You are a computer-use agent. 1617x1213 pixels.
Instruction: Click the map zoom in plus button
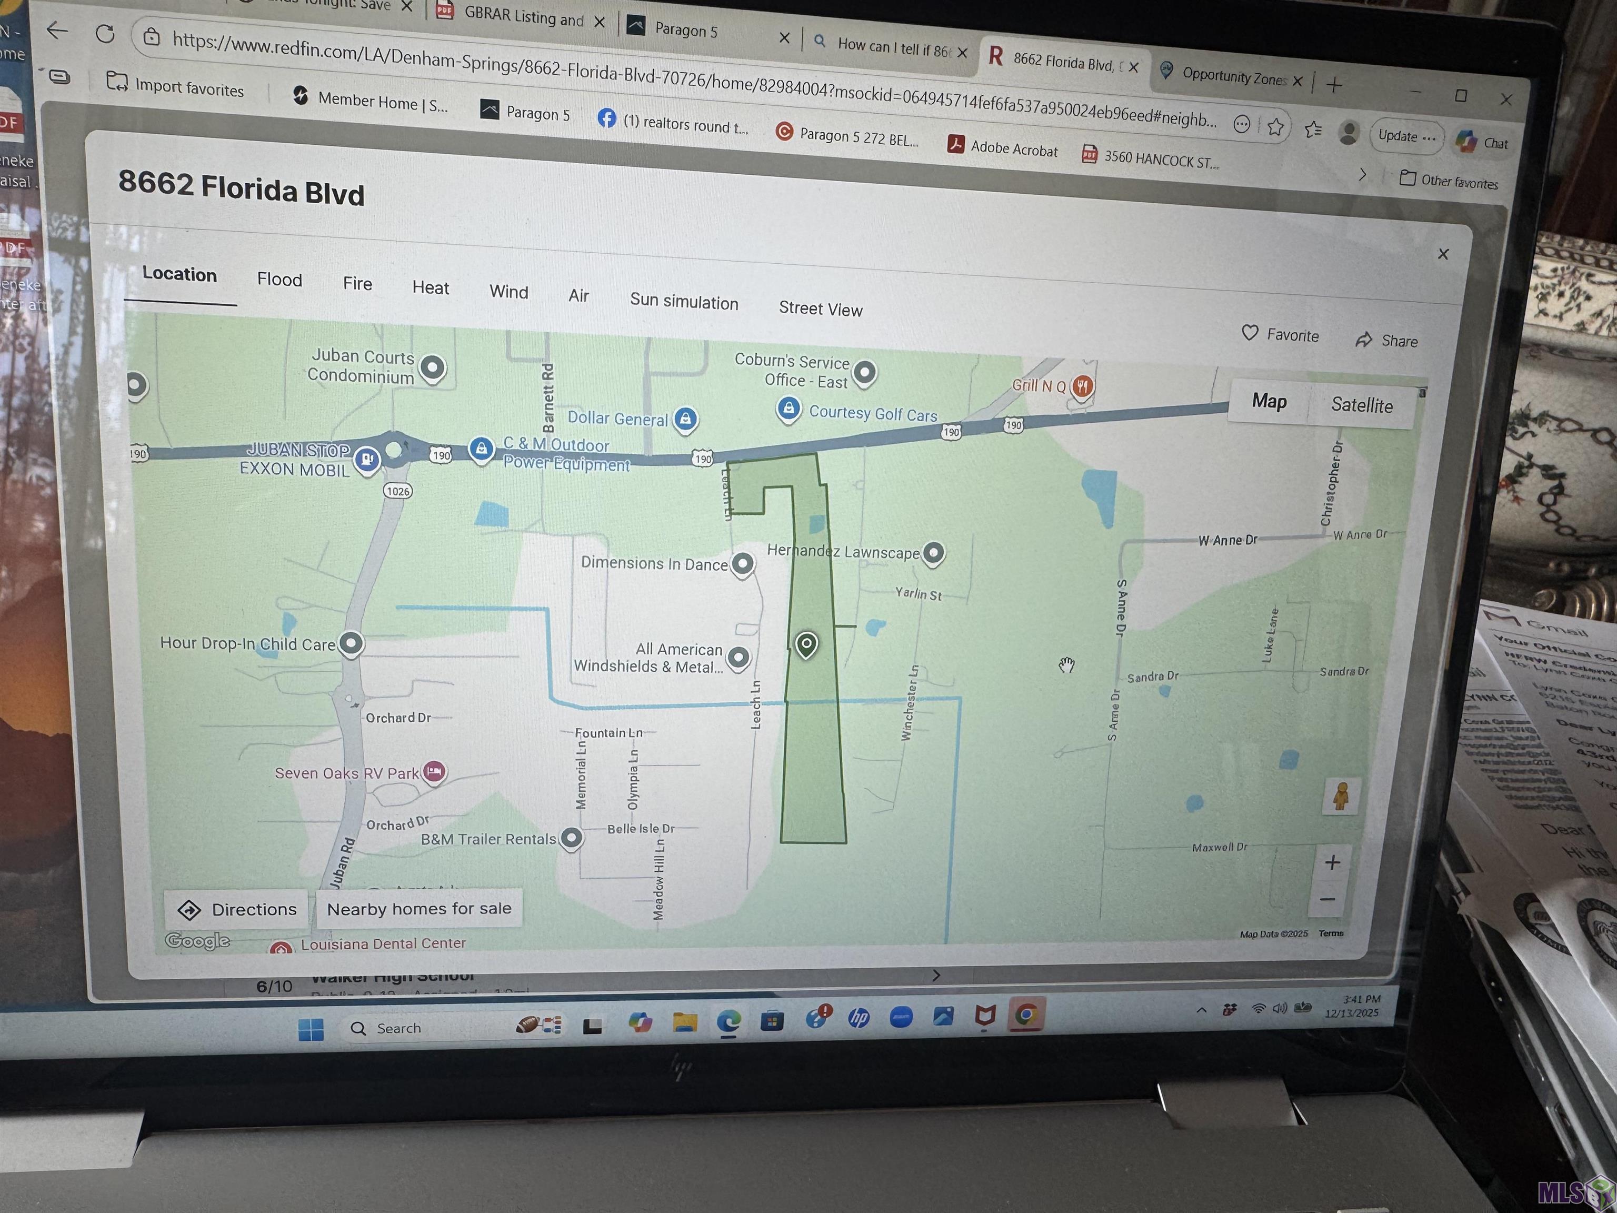(x=1332, y=863)
